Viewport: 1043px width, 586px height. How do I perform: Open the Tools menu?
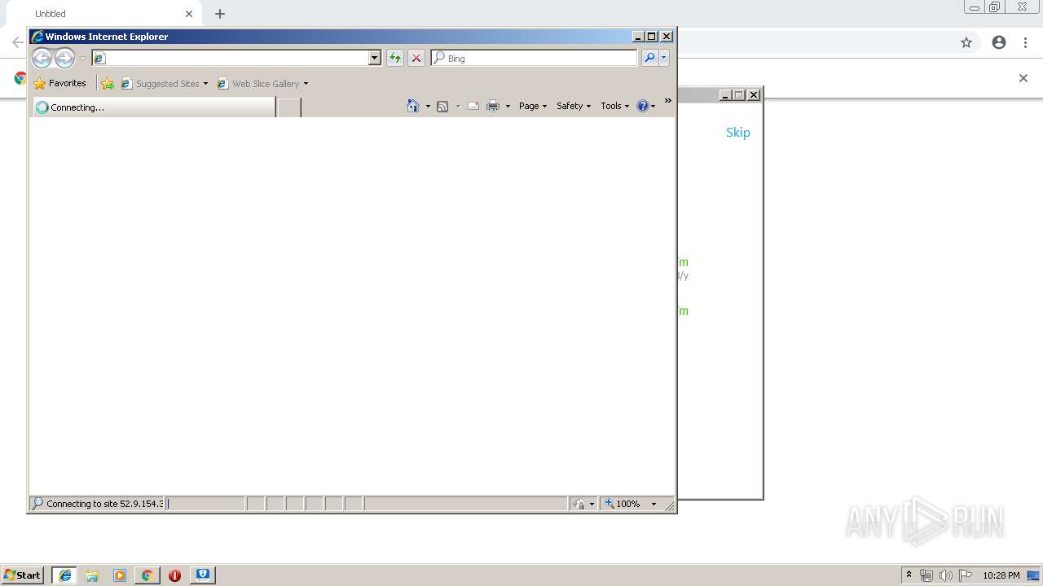click(615, 106)
